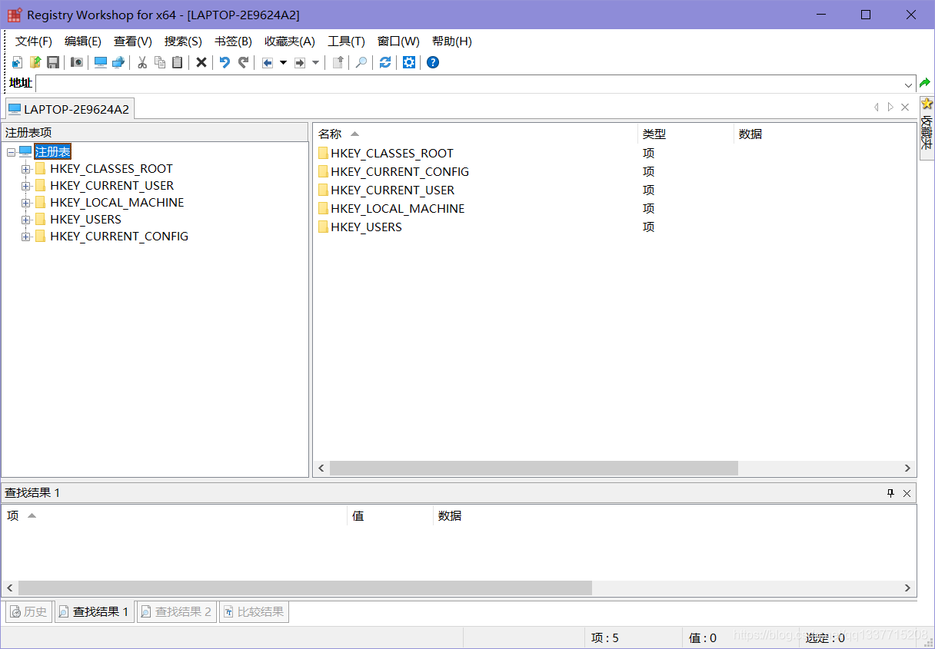The image size is (935, 649).
Task: Expand HKEY_CURRENT_USER in the tree
Action: tap(26, 186)
